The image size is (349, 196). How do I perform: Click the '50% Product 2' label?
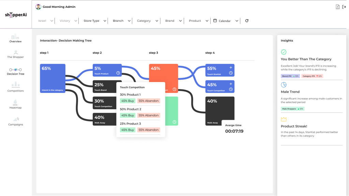point(131,109)
